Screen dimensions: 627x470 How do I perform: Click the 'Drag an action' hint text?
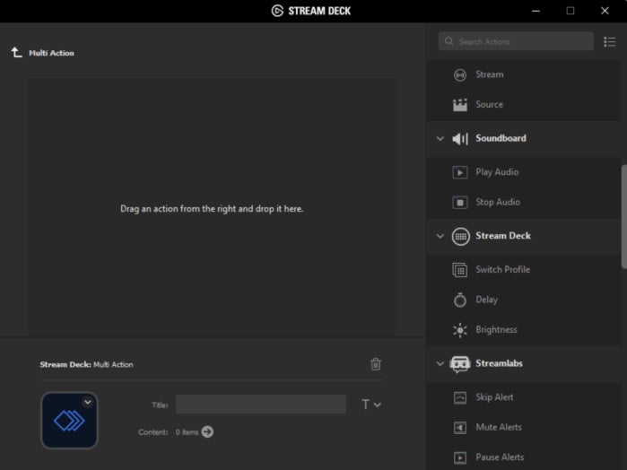click(x=212, y=209)
